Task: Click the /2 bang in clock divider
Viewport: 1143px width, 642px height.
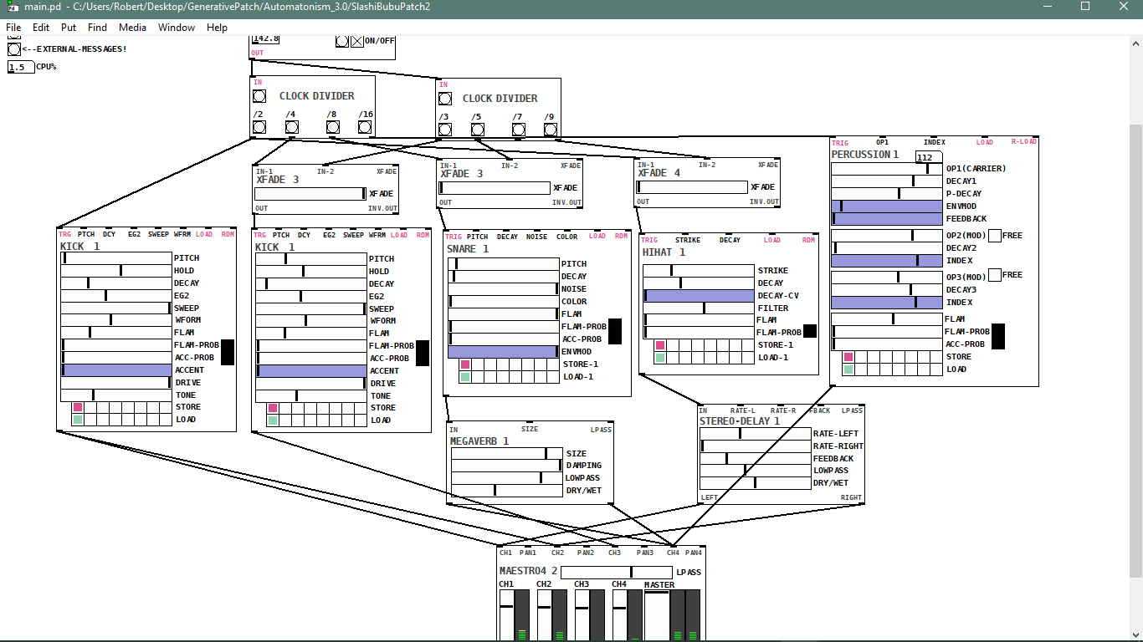Action: click(259, 127)
